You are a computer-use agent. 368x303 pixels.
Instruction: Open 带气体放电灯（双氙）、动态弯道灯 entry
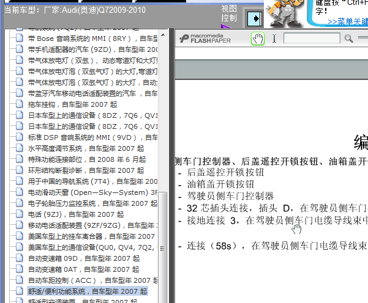(x=92, y=60)
